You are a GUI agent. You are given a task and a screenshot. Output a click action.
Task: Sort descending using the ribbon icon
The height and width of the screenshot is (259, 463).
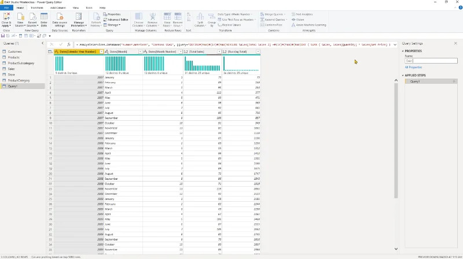(x=189, y=21)
